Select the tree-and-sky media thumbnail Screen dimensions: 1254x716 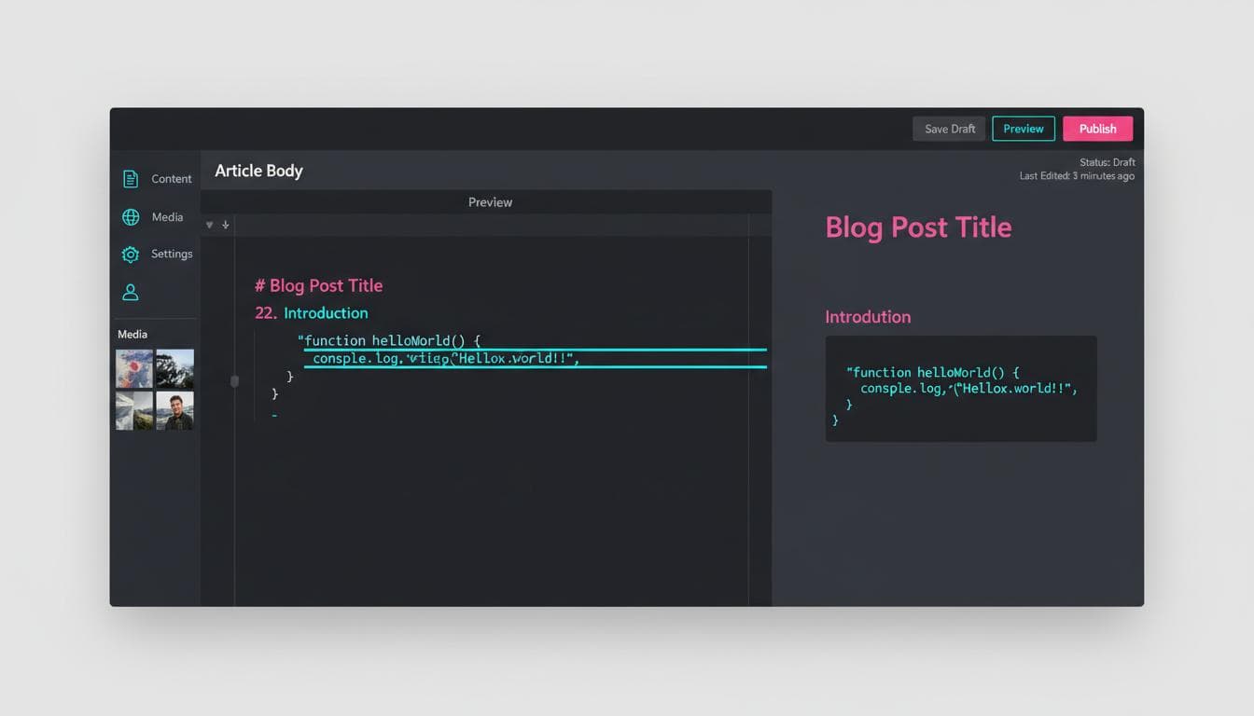(174, 368)
